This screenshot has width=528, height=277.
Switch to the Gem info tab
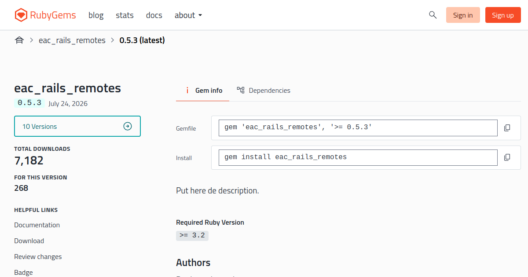tap(203, 90)
